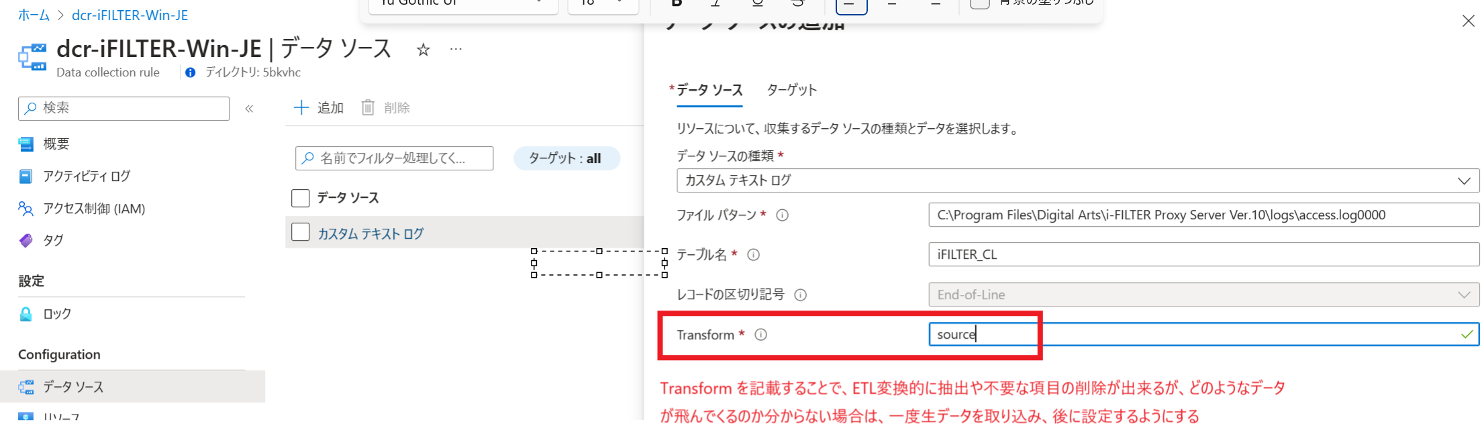1484x444 pixels.
Task: Click the データ ソースの種類 field label
Action: [x=725, y=156]
